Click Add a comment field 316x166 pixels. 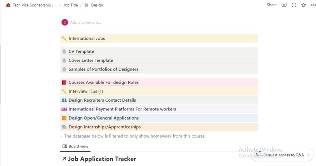click(x=86, y=23)
